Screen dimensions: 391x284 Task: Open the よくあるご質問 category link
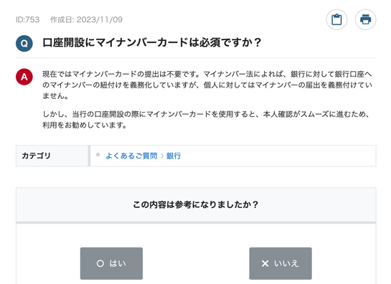point(131,156)
